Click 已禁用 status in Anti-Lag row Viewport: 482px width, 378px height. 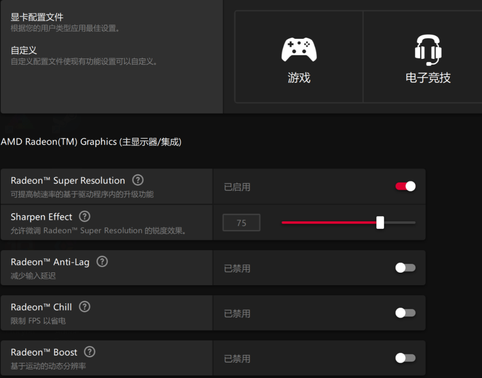(237, 268)
